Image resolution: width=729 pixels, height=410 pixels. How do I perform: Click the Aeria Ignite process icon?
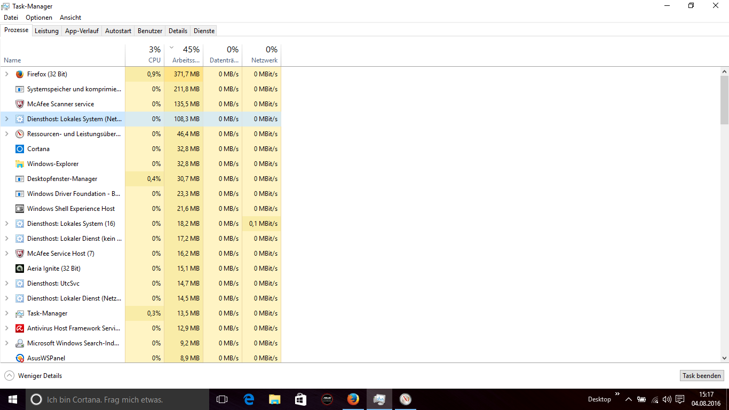coord(20,269)
